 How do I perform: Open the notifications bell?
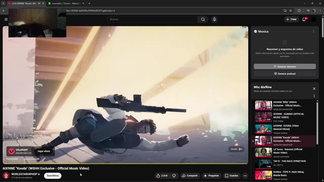pyautogui.click(x=304, y=19)
